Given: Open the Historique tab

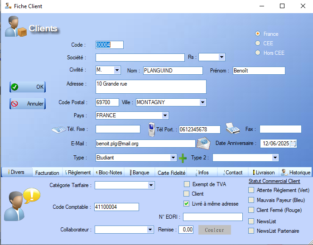Looking at the screenshot, I should [296, 173].
